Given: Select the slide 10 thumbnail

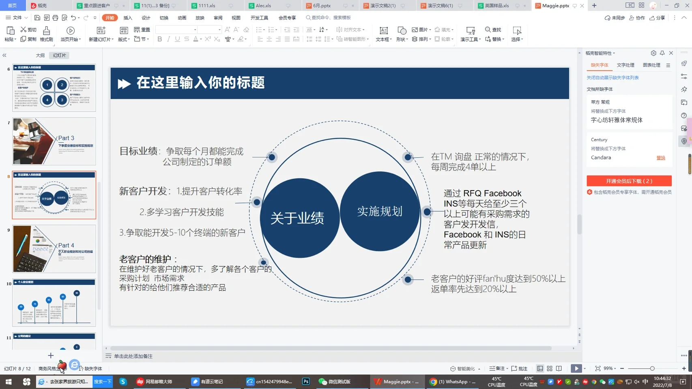Looking at the screenshot, I should (54, 302).
